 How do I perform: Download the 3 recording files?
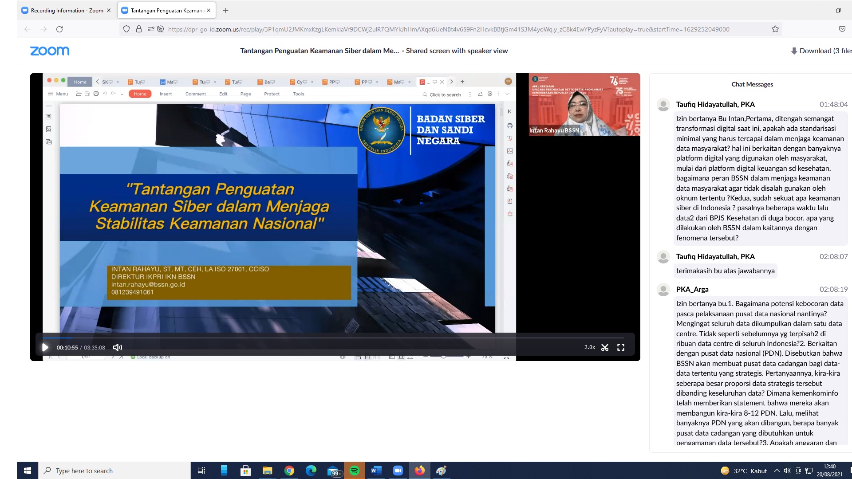[x=821, y=51]
